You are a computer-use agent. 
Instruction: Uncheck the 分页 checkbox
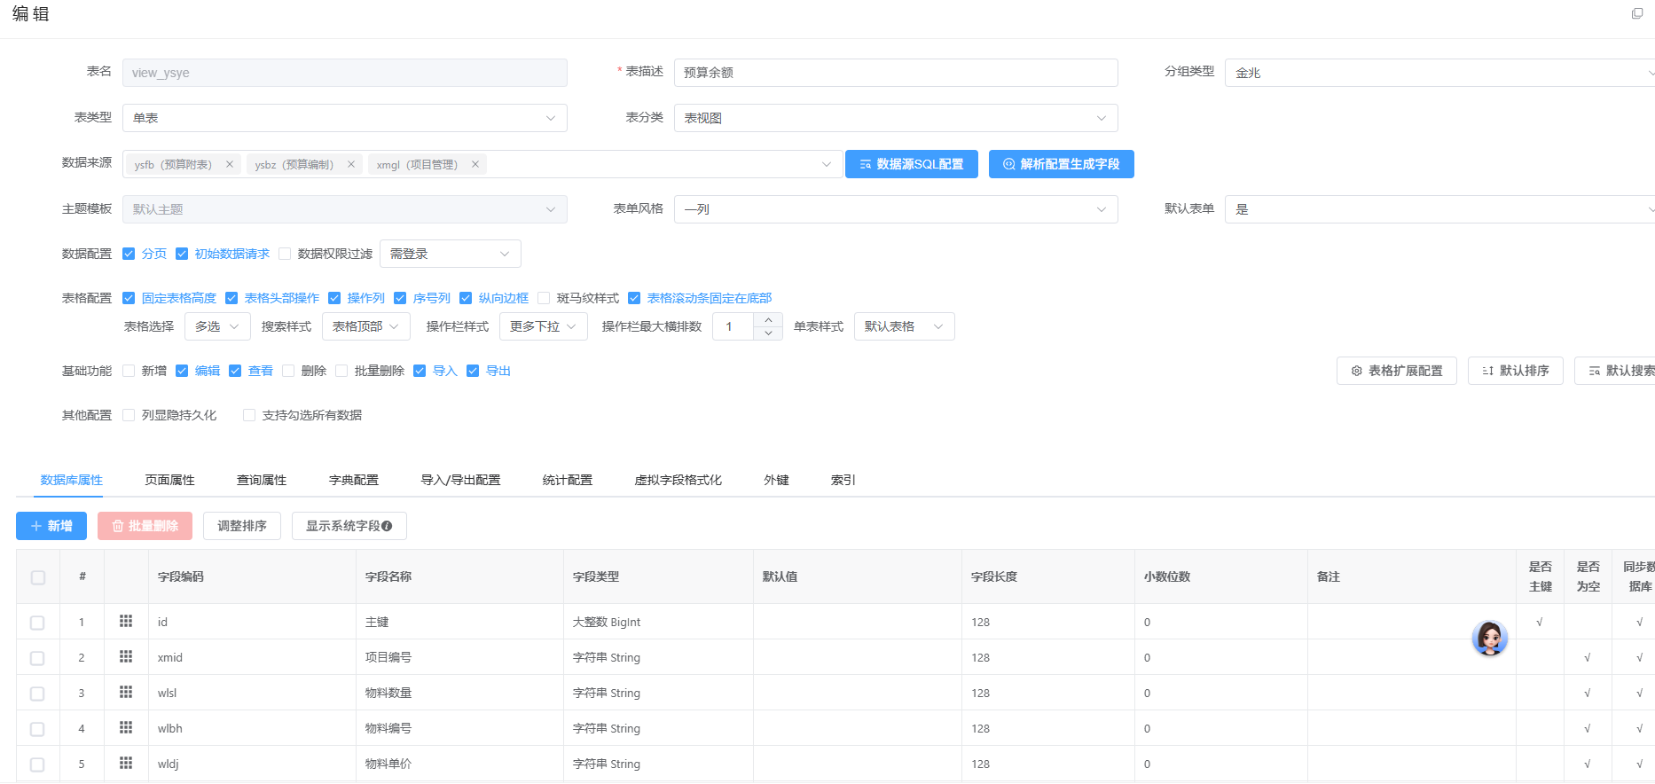129,254
